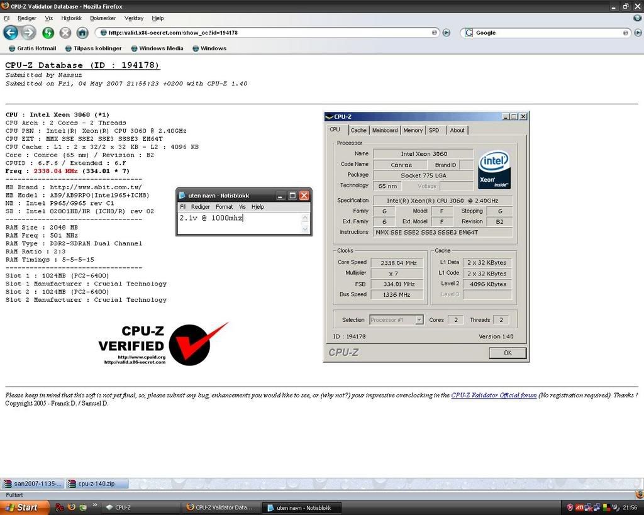The width and height of the screenshot is (644, 515).
Task: Open the san2007-1135 download item
Action: tap(33, 484)
